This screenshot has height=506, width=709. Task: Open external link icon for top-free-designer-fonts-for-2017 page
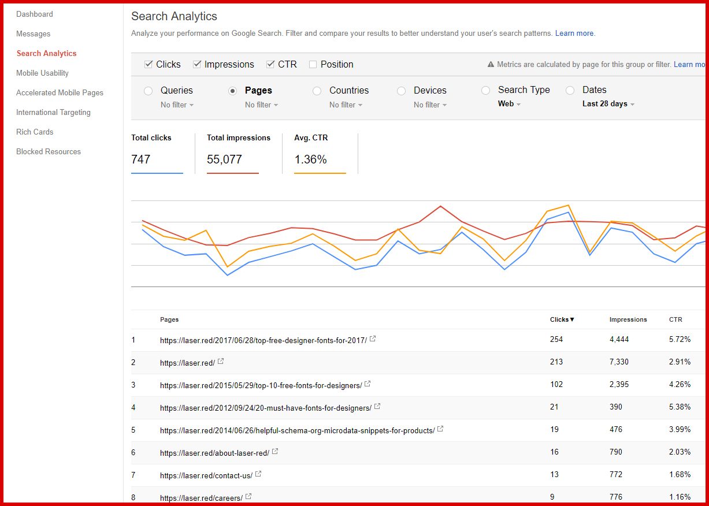pyautogui.click(x=373, y=339)
